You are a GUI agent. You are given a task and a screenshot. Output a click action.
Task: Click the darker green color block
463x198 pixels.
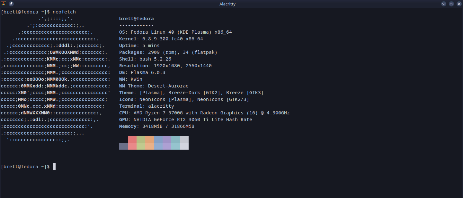[x=141, y=139]
